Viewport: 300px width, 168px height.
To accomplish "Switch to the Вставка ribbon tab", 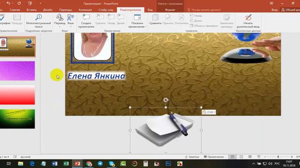I will click(31, 10).
